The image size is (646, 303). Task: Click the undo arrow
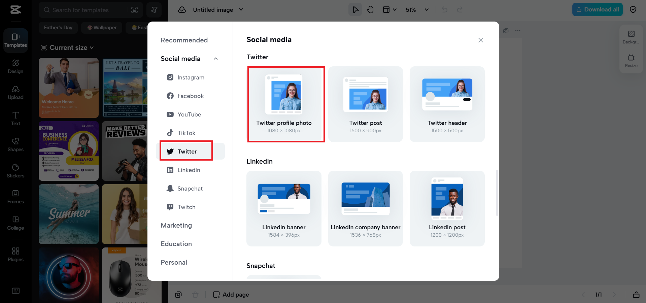[445, 10]
